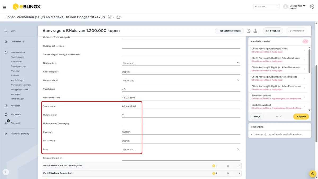This screenshot has width=318, height=179.
Task: Click the Volgende button
Action: [x=301, y=116]
